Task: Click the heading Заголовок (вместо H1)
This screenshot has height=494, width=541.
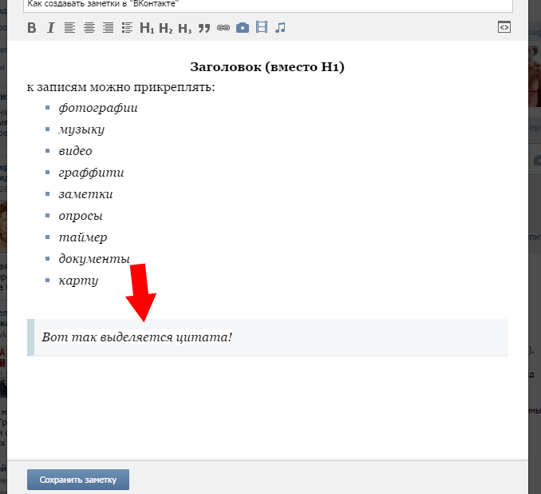Action: (x=267, y=66)
